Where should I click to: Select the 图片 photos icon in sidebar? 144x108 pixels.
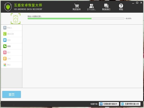(x=5, y=52)
